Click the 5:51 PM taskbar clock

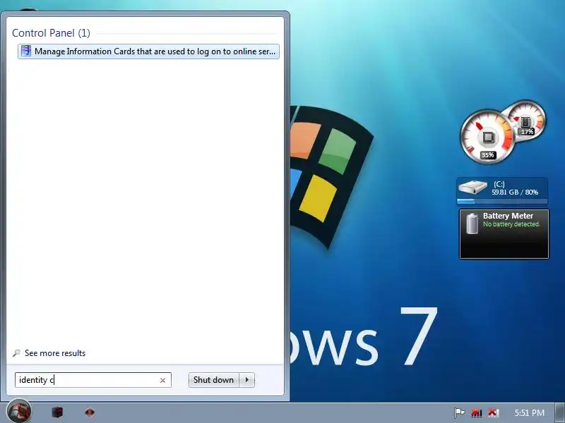[529, 412]
